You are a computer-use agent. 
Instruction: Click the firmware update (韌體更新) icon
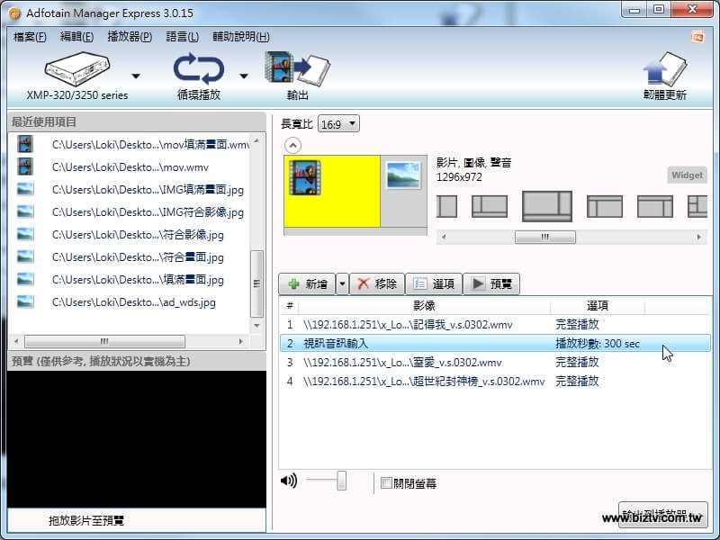pyautogui.click(x=665, y=70)
